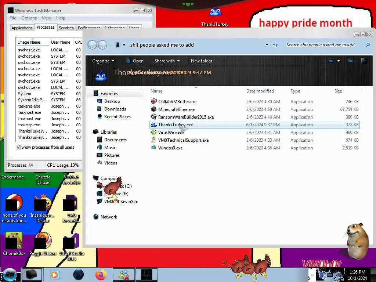Click the Windows Start orb

coord(10,275)
